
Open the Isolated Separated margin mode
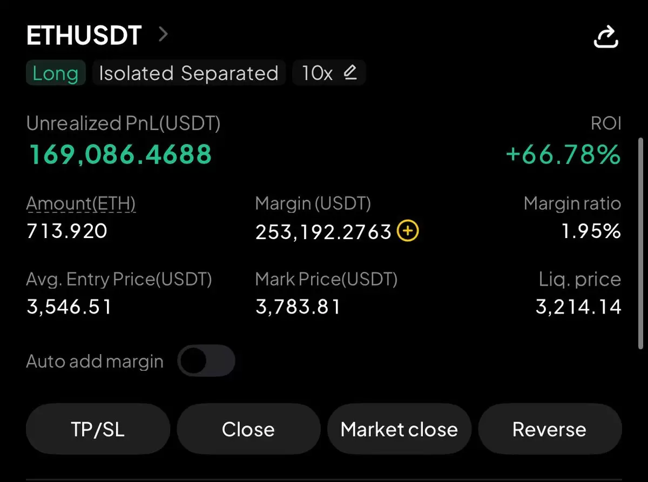point(188,73)
